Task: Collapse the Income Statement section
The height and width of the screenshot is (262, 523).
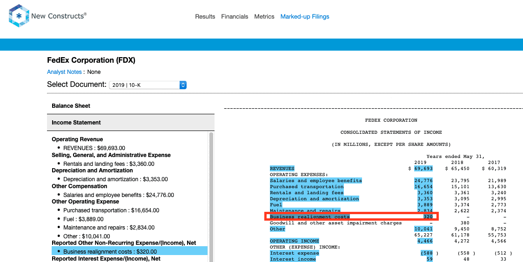Action: point(131,123)
